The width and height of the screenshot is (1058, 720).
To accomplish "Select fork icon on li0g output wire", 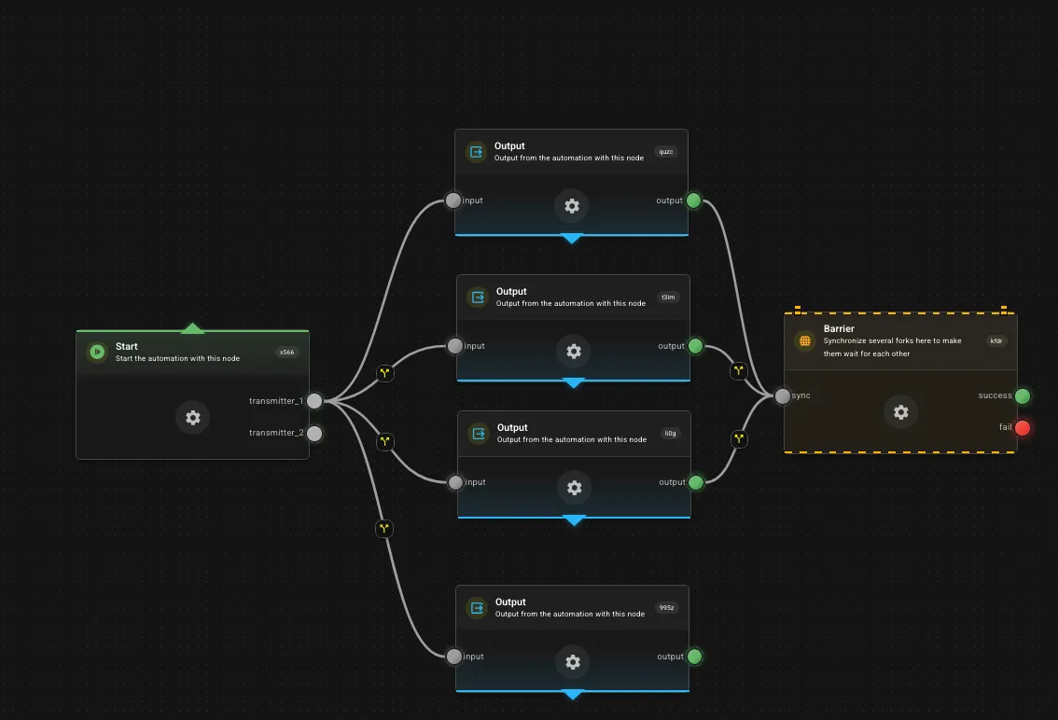I will coord(740,439).
